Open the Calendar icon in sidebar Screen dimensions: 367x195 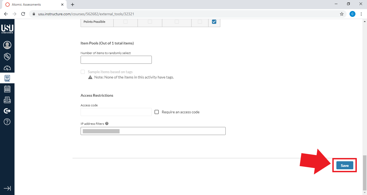pos(7,89)
